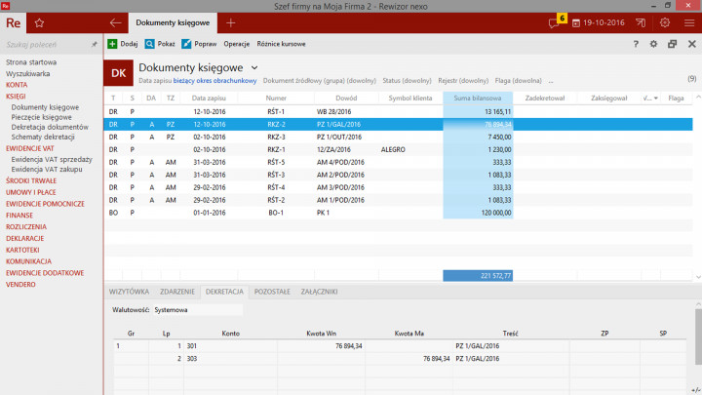Open favorites with the star icon
The width and height of the screenshot is (702, 395).
(39, 21)
